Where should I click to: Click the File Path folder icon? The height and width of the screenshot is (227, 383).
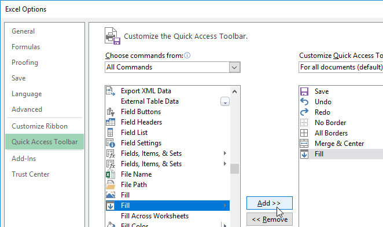[x=111, y=185]
